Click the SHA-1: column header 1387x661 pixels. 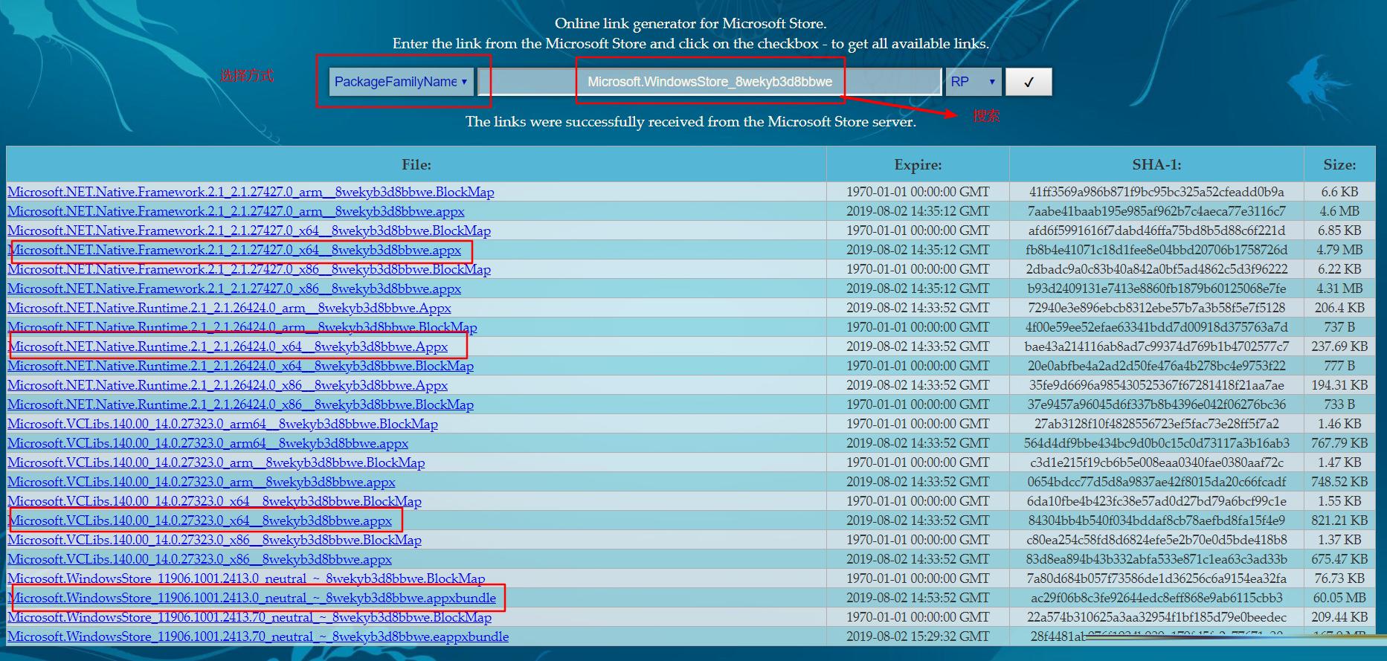1156,165
